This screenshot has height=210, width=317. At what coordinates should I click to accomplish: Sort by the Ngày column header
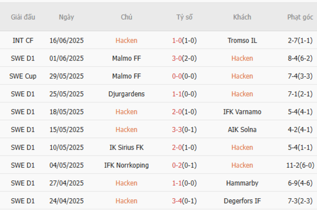click(66, 17)
